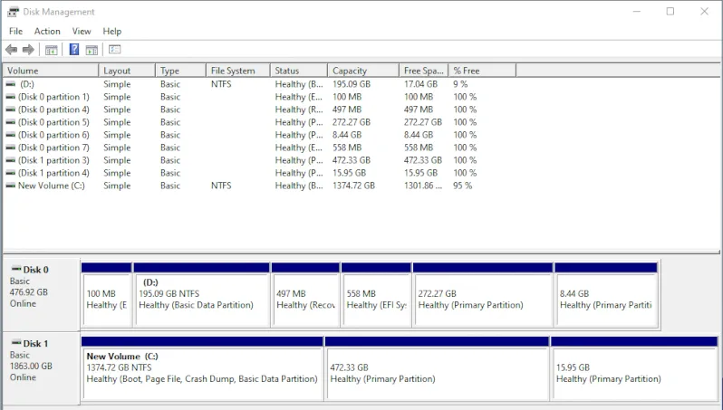The width and height of the screenshot is (723, 410).
Task: Sort by the Capacity column header
Action: [363, 71]
